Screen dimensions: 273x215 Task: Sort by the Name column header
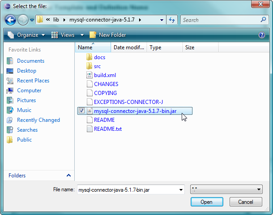point(92,47)
